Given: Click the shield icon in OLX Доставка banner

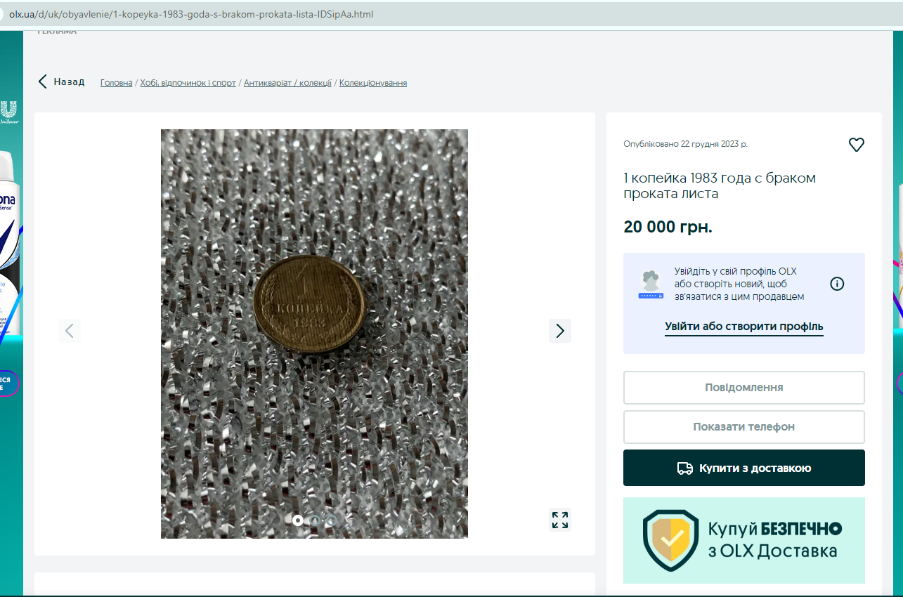Looking at the screenshot, I should 670,540.
